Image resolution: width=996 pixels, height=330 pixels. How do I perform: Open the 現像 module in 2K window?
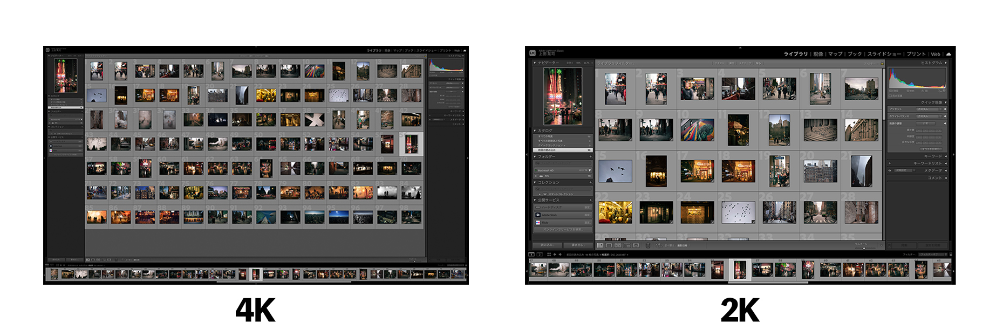(x=818, y=54)
